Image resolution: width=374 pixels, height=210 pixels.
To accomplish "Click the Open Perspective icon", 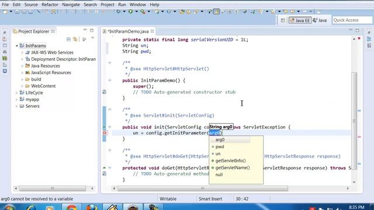I will point(283,20).
